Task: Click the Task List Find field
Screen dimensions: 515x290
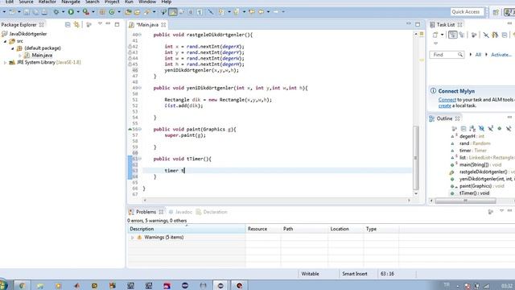Action: point(447,55)
